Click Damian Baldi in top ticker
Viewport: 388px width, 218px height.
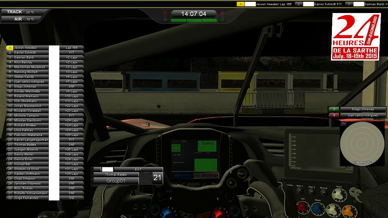coord(374,4)
